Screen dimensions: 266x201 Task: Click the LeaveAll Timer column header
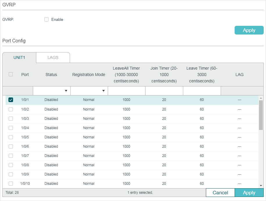click(x=126, y=75)
